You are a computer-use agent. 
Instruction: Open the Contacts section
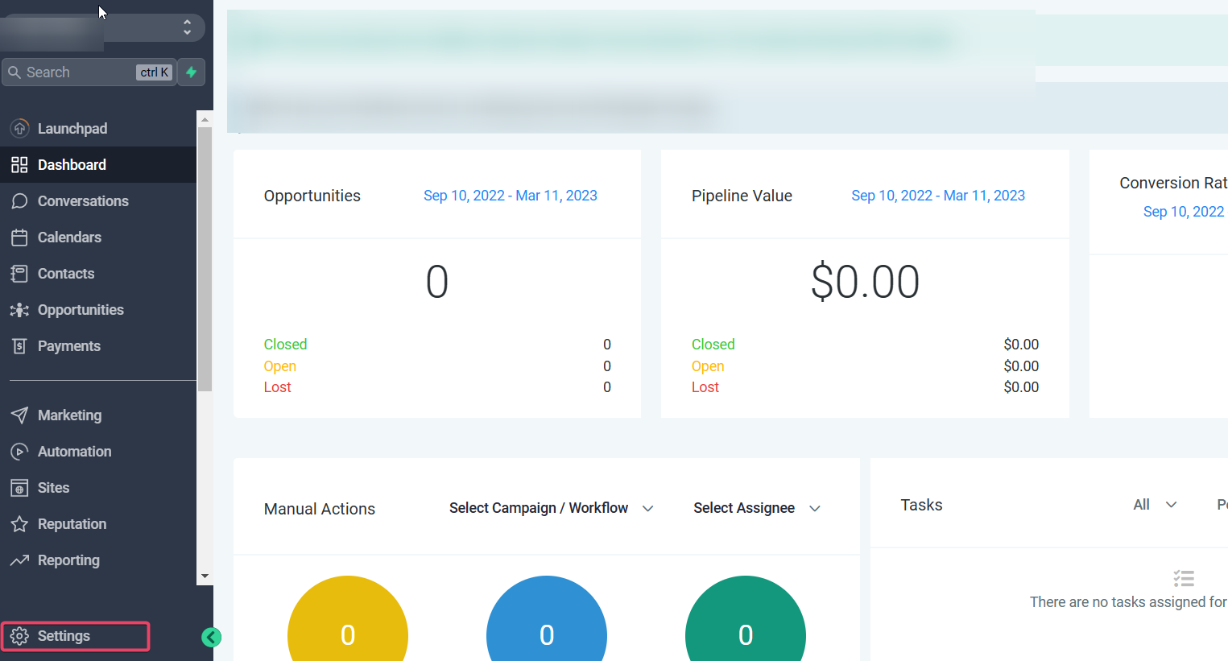[98, 273]
